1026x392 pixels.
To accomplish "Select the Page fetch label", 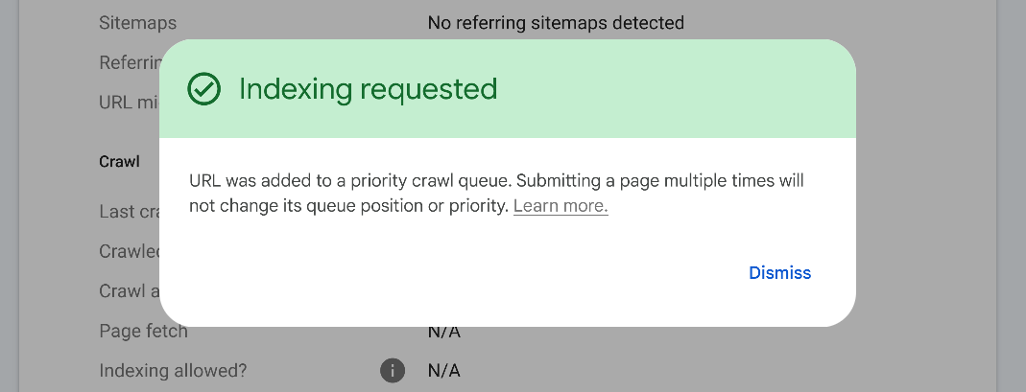I will coord(143,332).
